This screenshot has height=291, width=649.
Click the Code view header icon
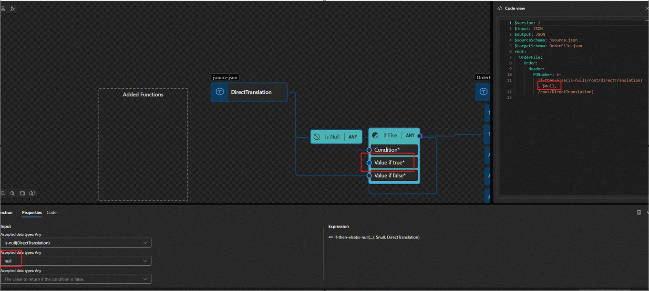click(500, 8)
